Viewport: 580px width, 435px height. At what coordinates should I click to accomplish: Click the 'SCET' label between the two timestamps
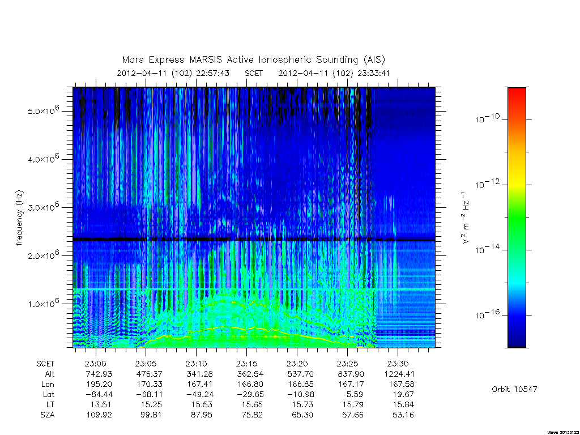pyautogui.click(x=254, y=73)
